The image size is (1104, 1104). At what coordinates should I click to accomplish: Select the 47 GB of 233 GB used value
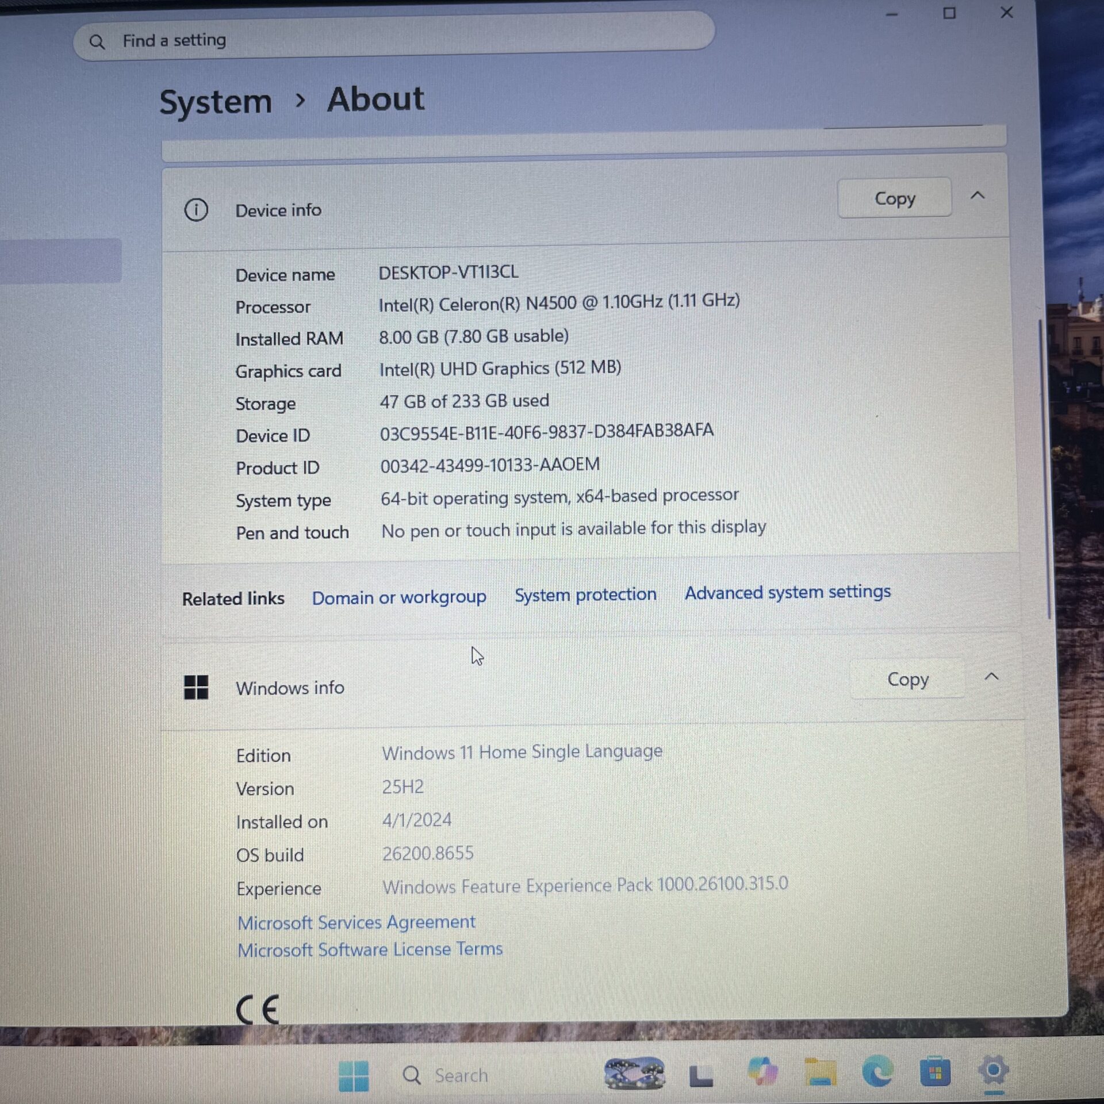[x=464, y=401]
